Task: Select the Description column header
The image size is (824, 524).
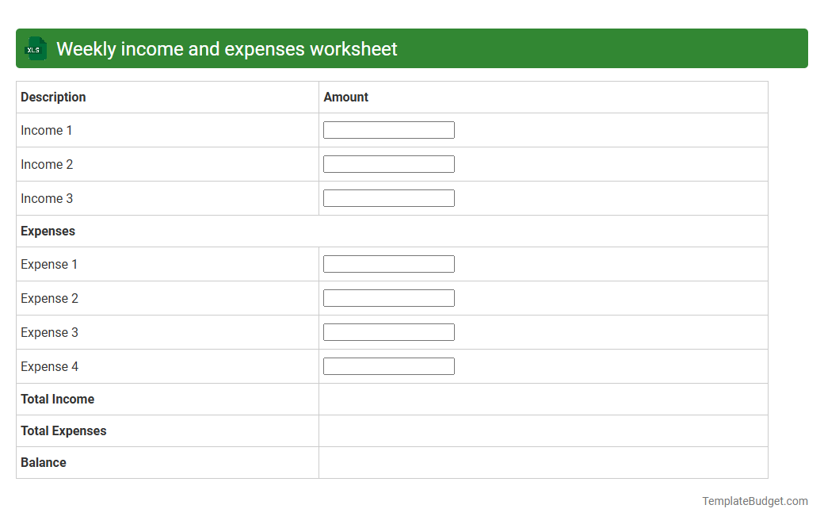Action: [53, 97]
